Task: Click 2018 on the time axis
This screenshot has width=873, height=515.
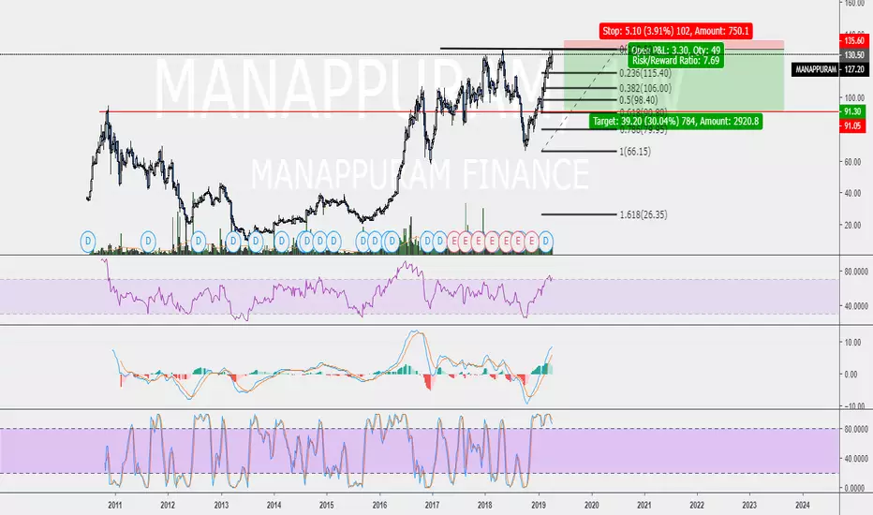Action: (x=485, y=505)
